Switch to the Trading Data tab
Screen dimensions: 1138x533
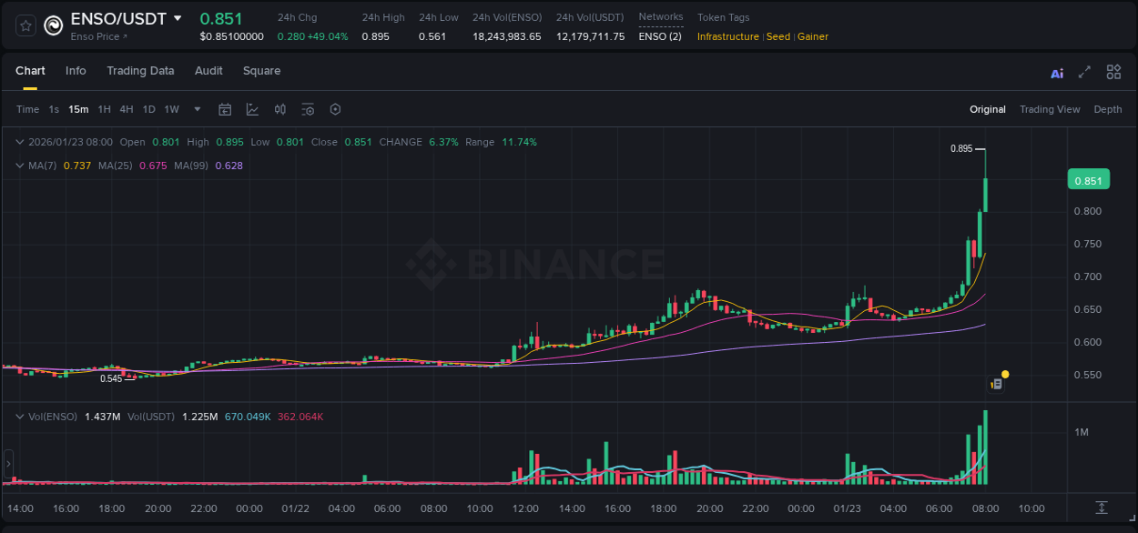(x=140, y=70)
